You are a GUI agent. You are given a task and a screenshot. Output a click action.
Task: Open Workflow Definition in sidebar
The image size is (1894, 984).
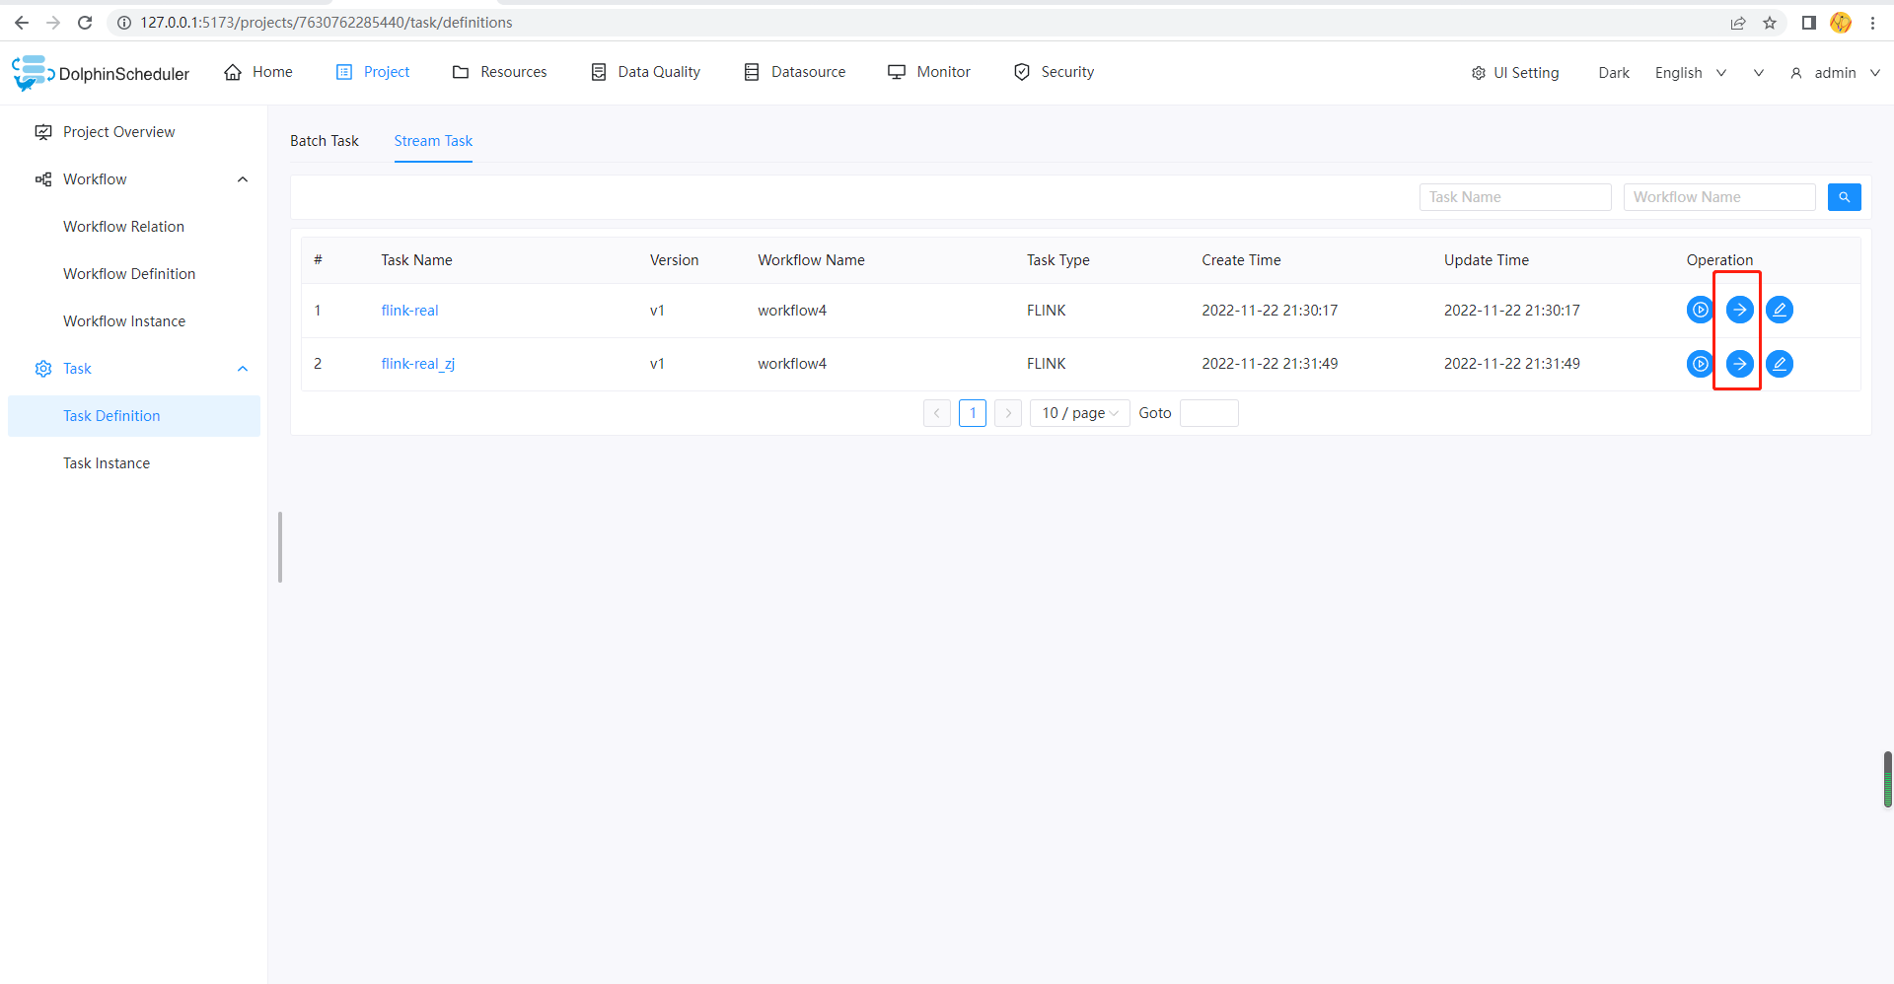pos(134,274)
